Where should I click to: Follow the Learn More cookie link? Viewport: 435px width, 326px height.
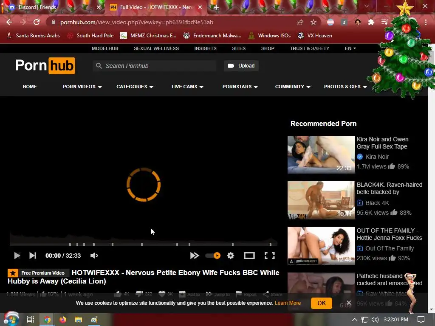tap(288, 303)
